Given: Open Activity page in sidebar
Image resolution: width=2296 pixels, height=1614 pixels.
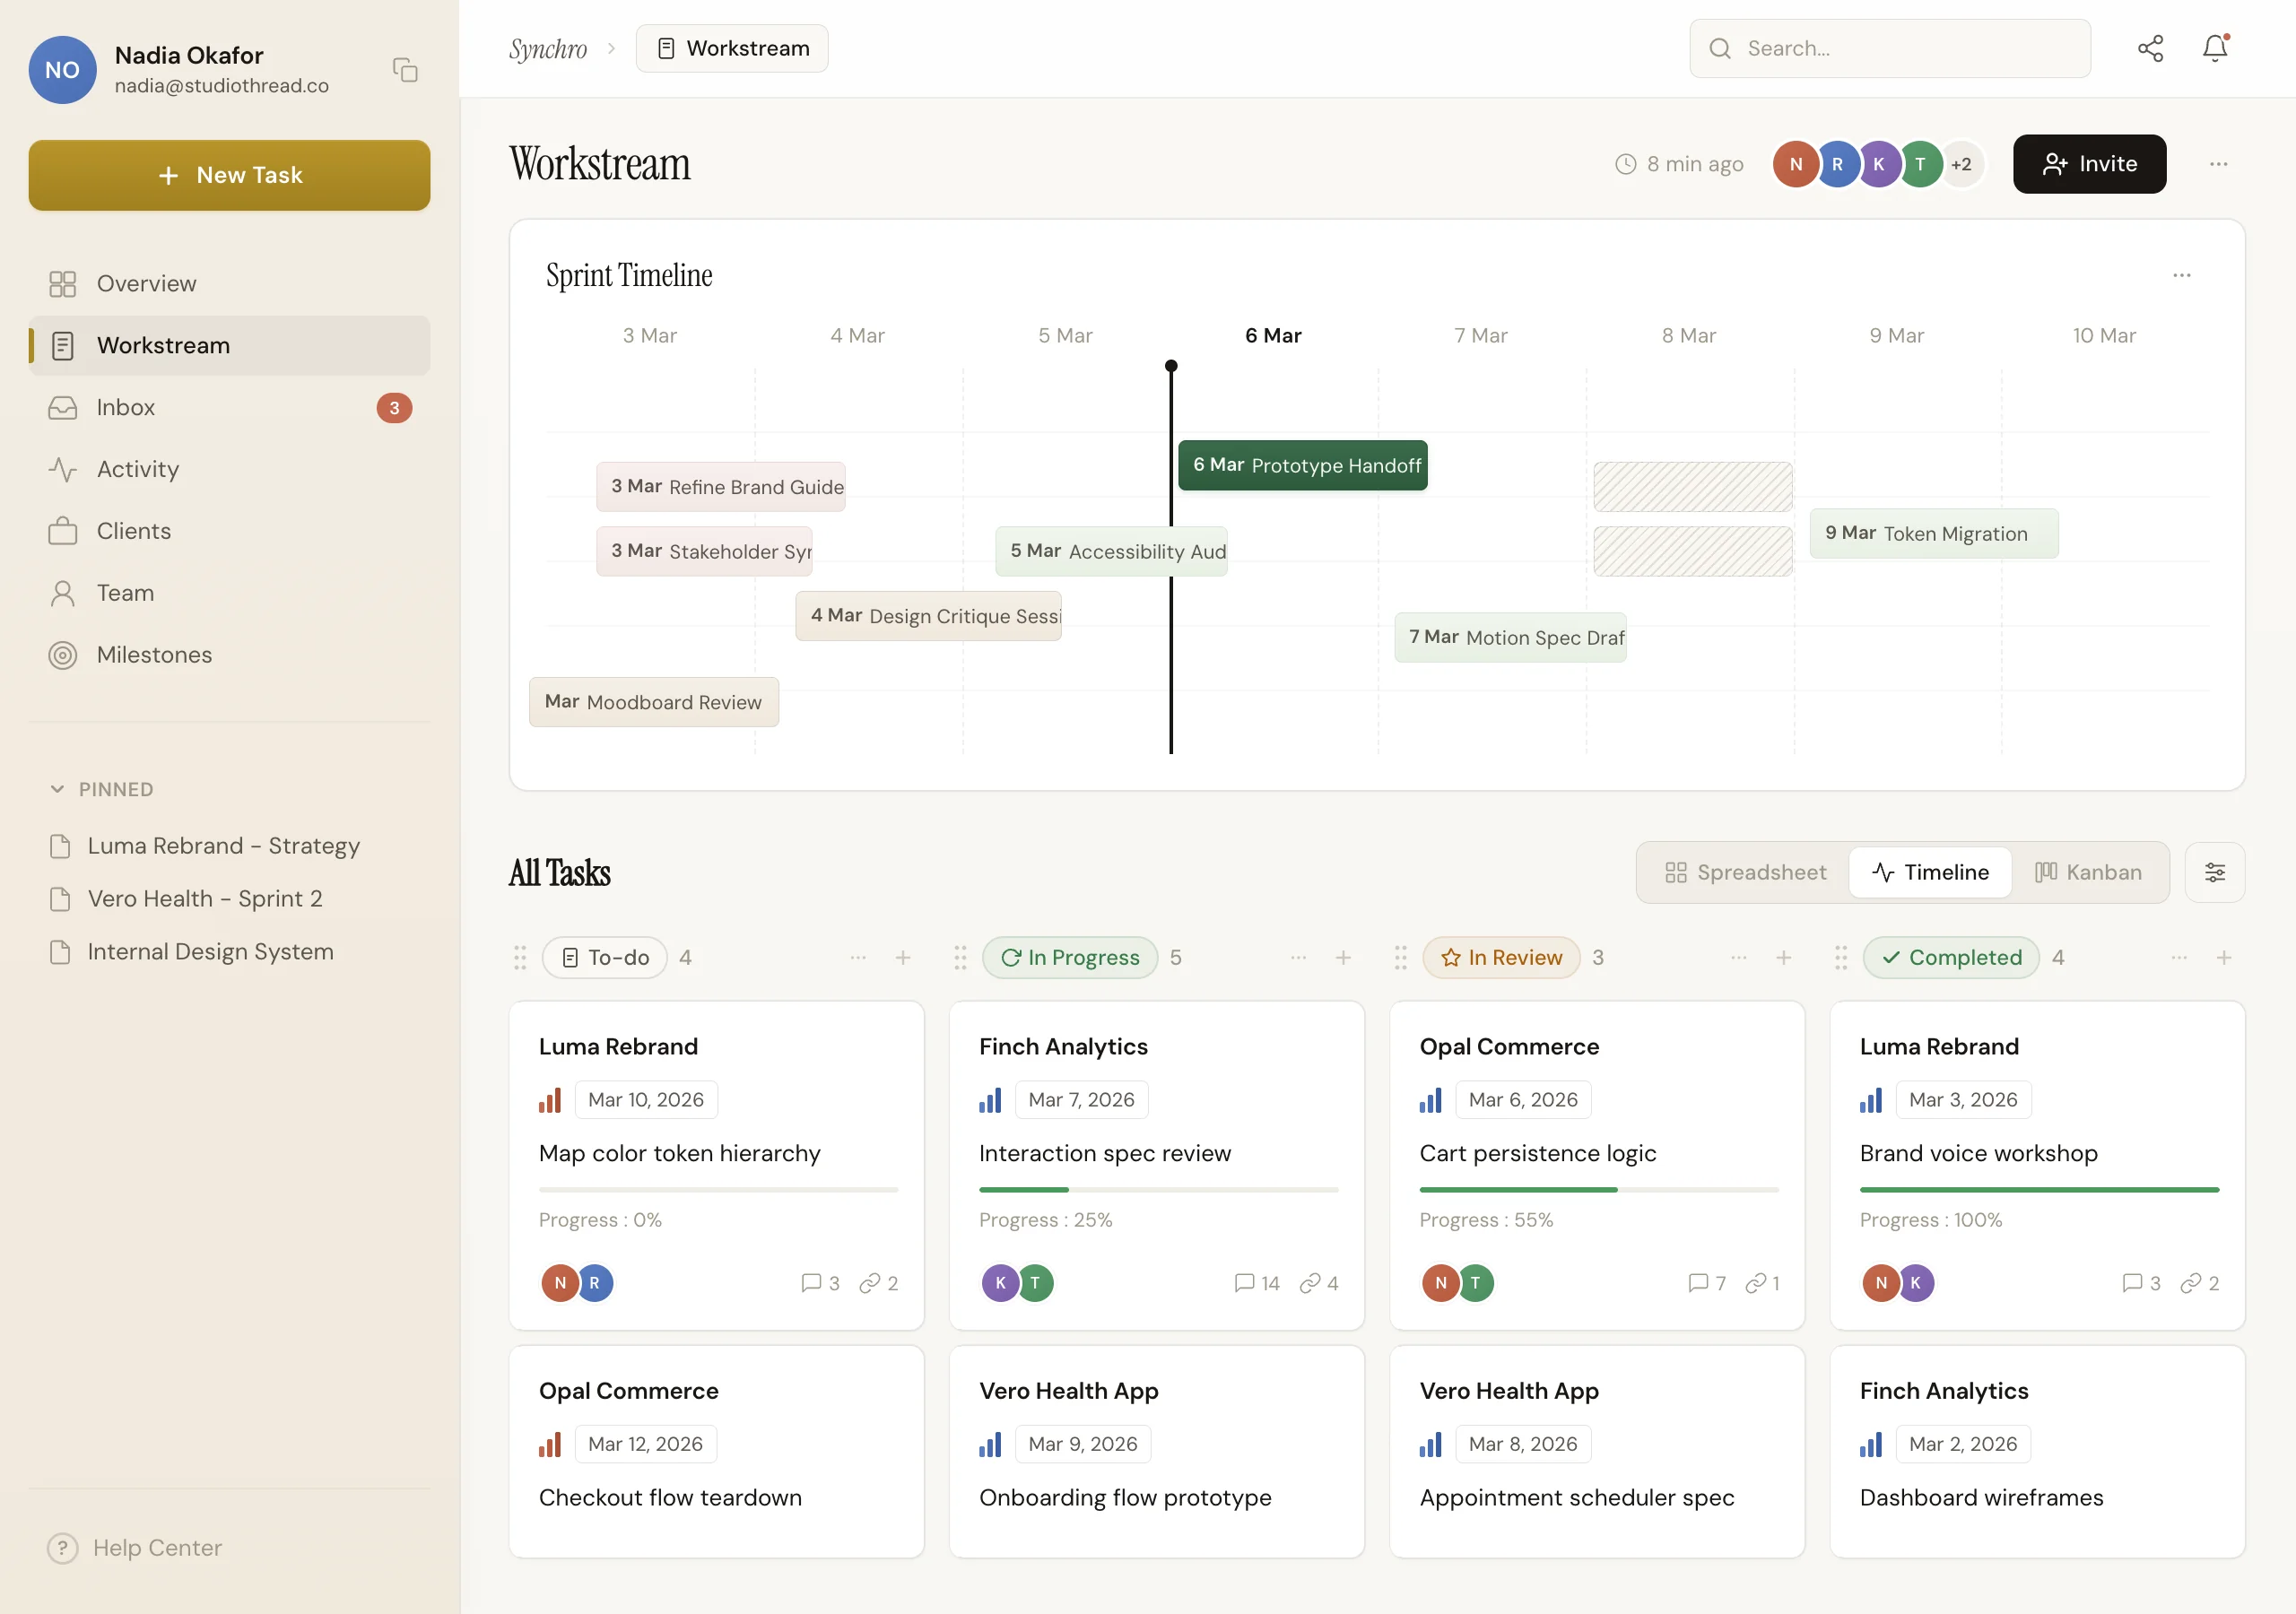Looking at the screenshot, I should click(x=137, y=469).
